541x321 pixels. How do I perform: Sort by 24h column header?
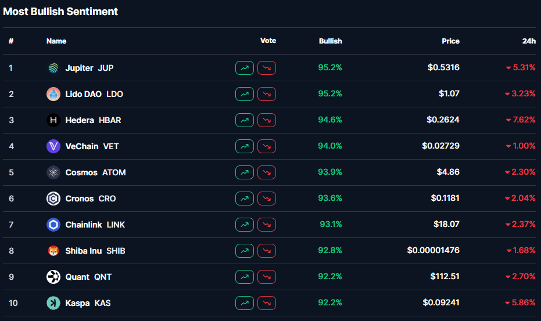529,41
